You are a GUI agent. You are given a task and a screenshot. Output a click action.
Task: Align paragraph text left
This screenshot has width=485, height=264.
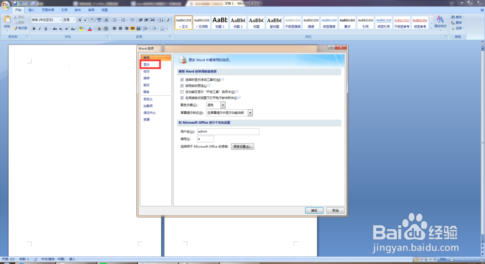coord(115,29)
